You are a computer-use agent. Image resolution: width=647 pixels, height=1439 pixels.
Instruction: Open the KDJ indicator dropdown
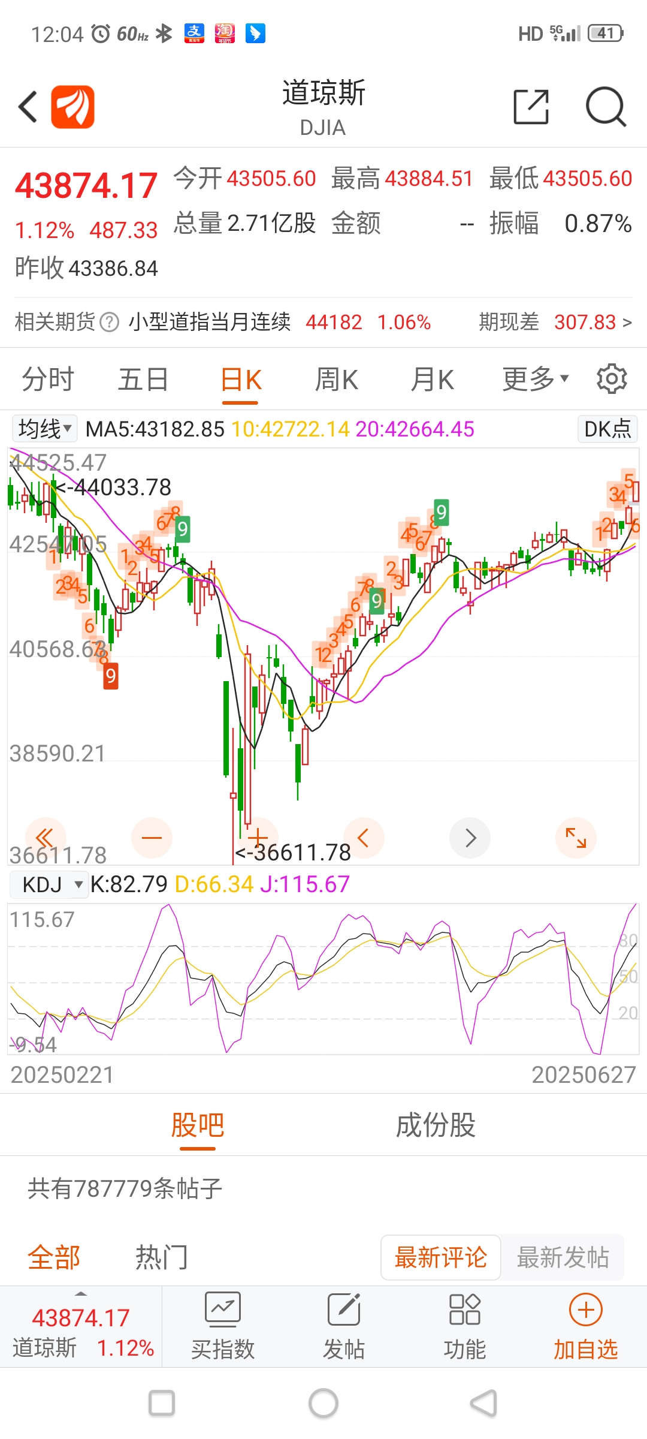click(50, 884)
